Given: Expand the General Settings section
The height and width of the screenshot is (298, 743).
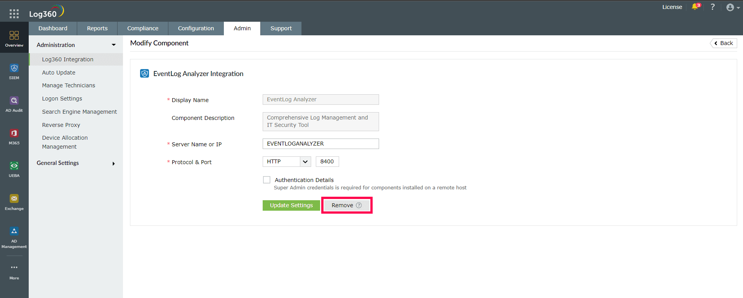Looking at the screenshot, I should pyautogui.click(x=114, y=163).
